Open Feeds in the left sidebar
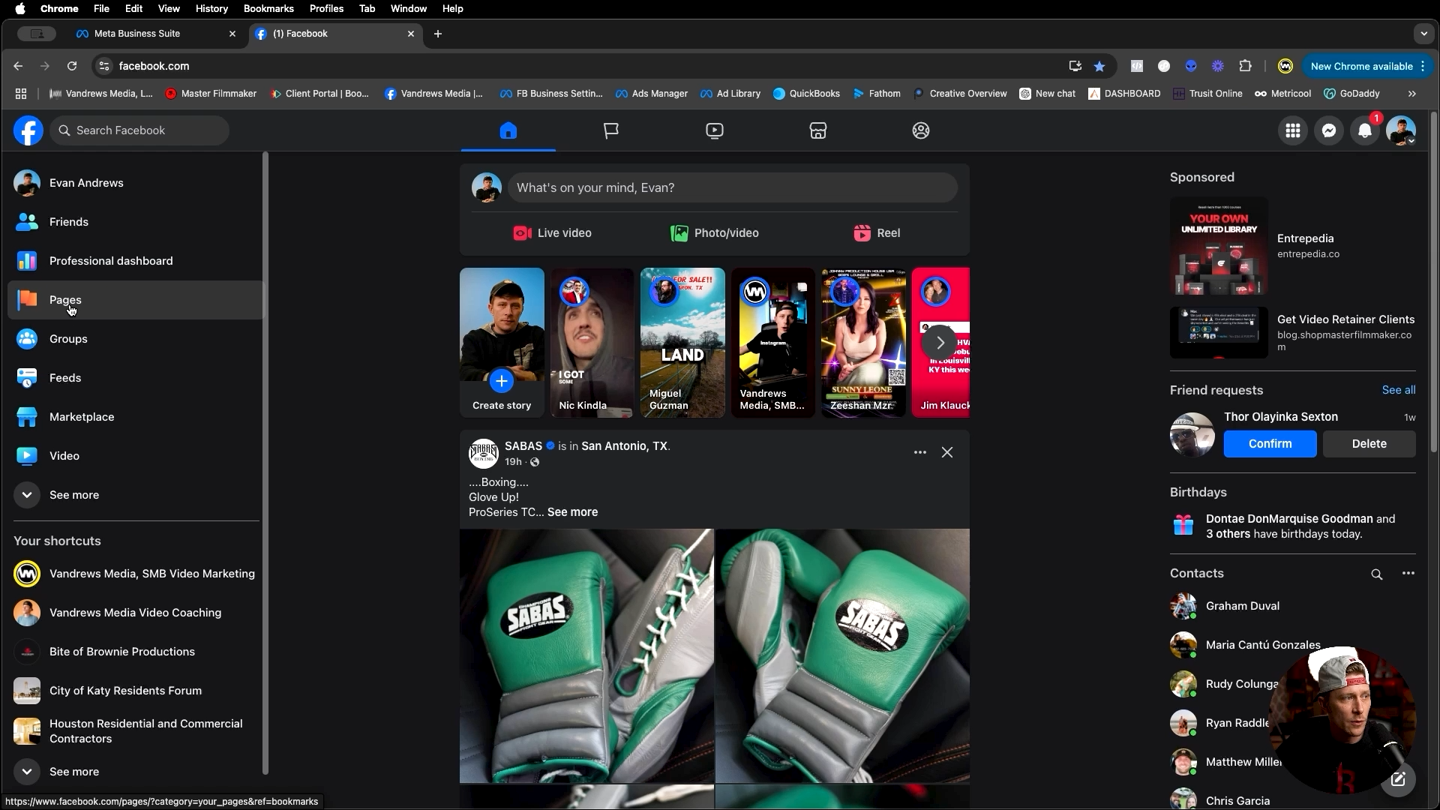This screenshot has width=1440, height=810. pos(135,378)
